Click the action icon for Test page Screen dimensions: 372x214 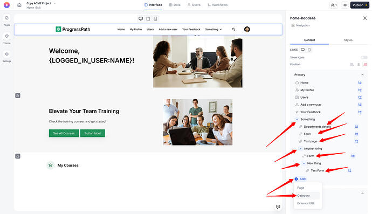356,141
